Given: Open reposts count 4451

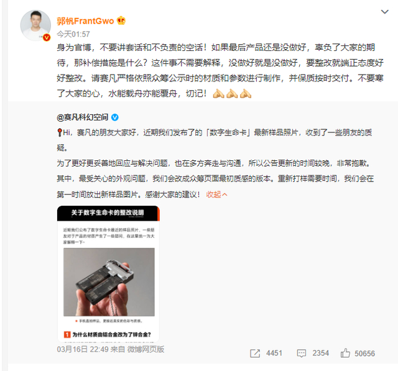Looking at the screenshot, I should click(x=274, y=353).
